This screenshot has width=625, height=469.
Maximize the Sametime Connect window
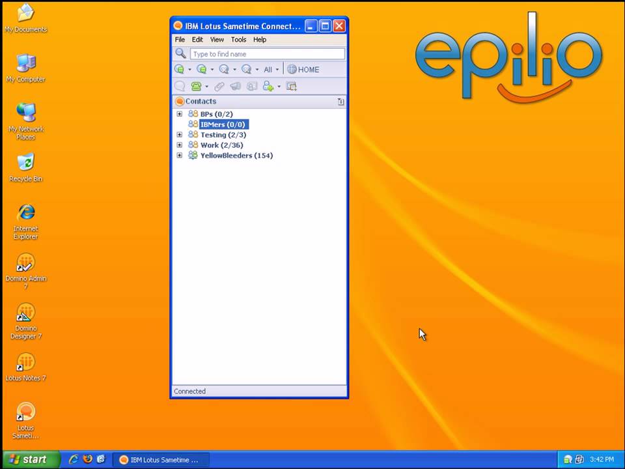click(x=326, y=26)
